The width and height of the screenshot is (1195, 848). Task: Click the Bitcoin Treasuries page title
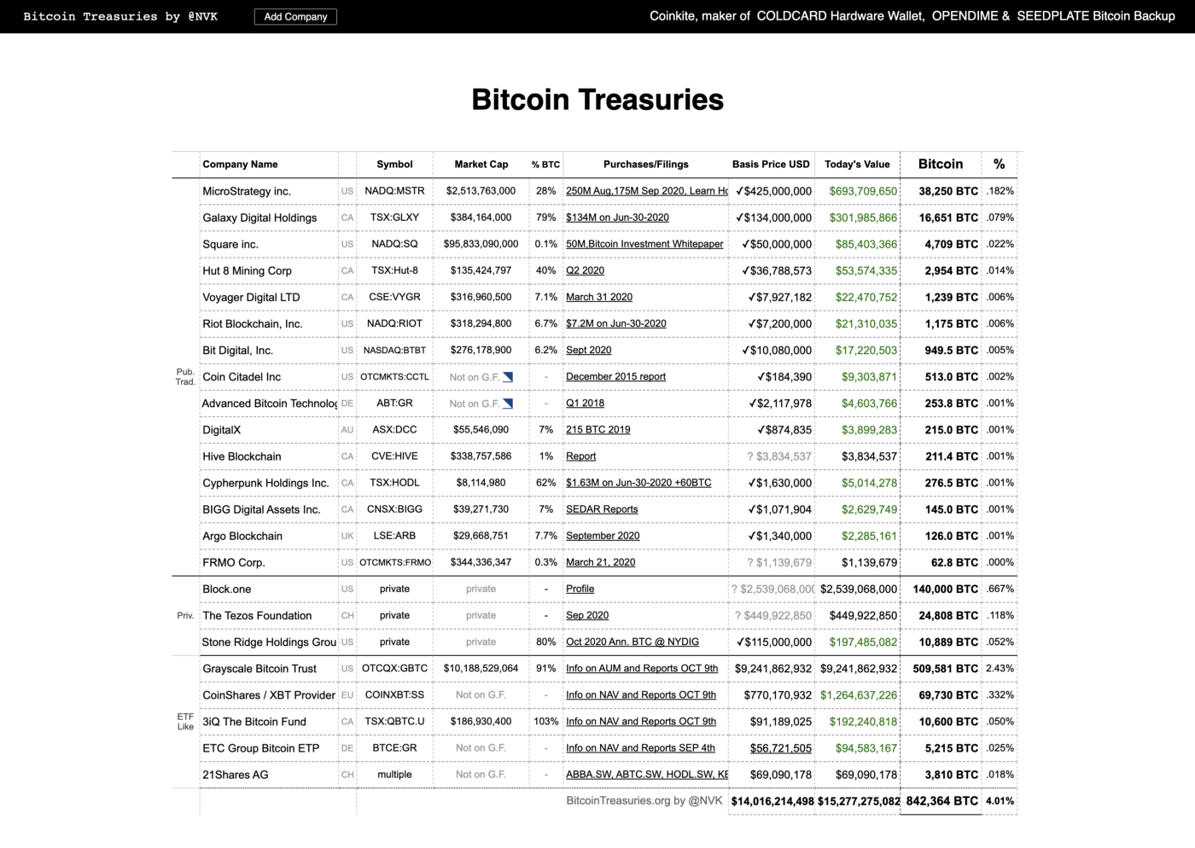click(x=597, y=100)
